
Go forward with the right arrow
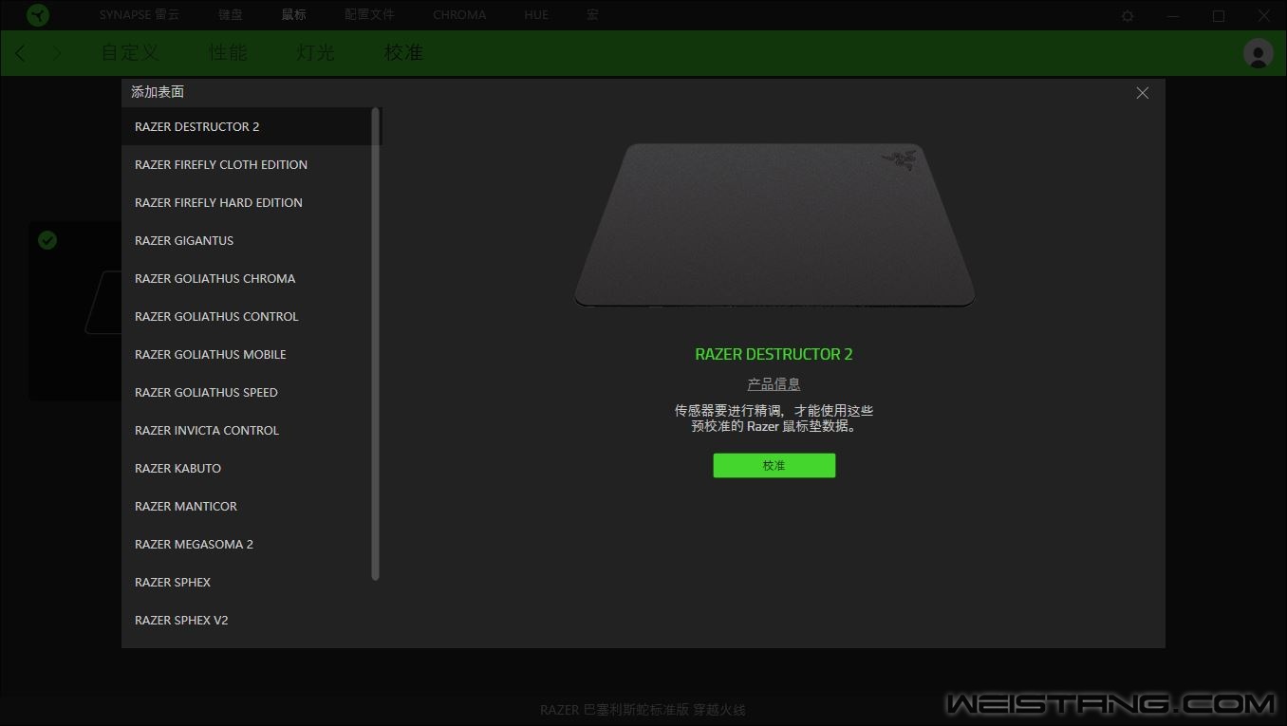[57, 53]
